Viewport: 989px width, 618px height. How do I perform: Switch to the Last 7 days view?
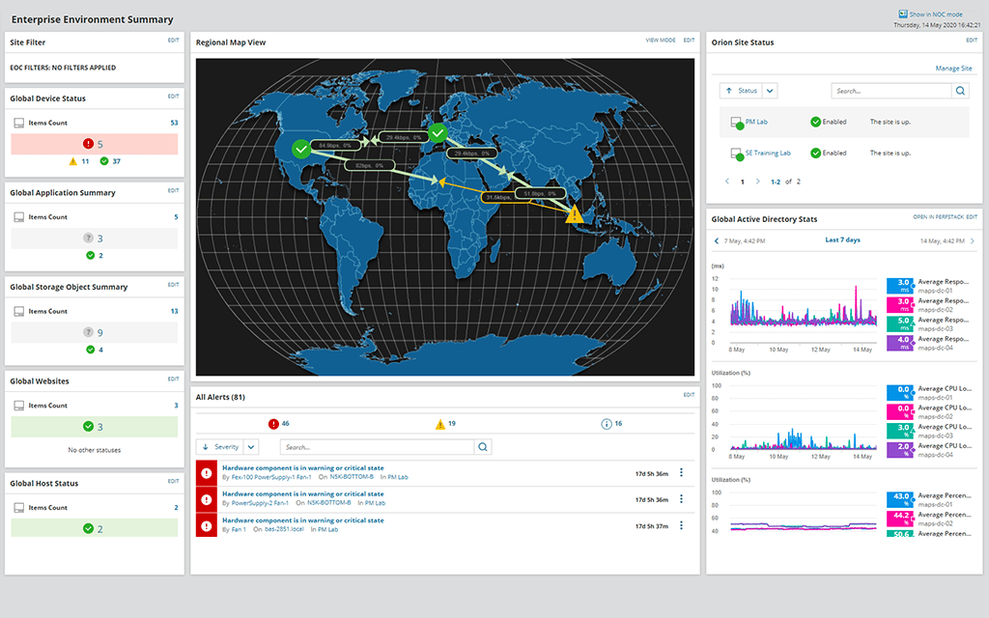(842, 239)
